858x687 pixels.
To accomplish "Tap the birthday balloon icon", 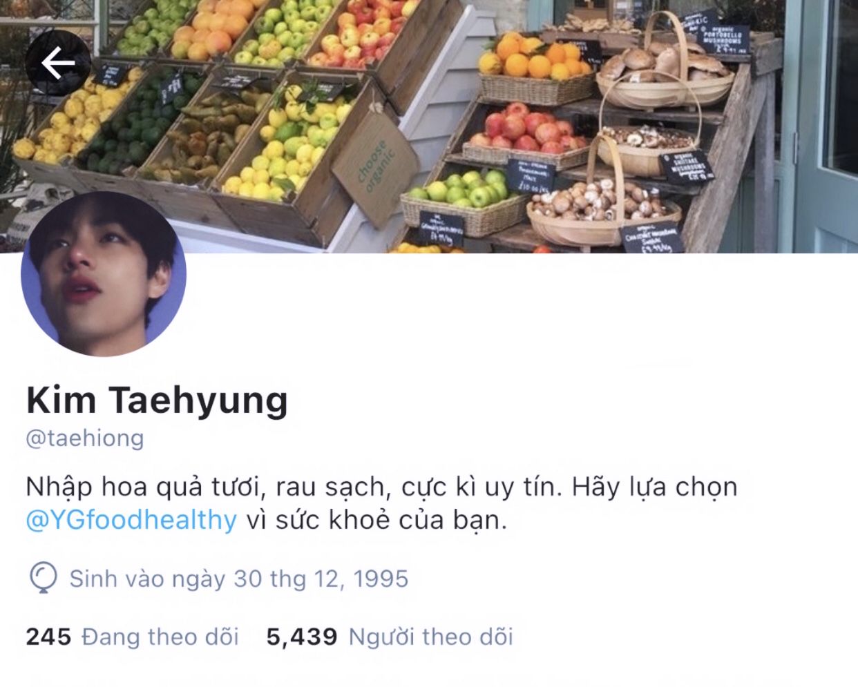I will tap(43, 578).
